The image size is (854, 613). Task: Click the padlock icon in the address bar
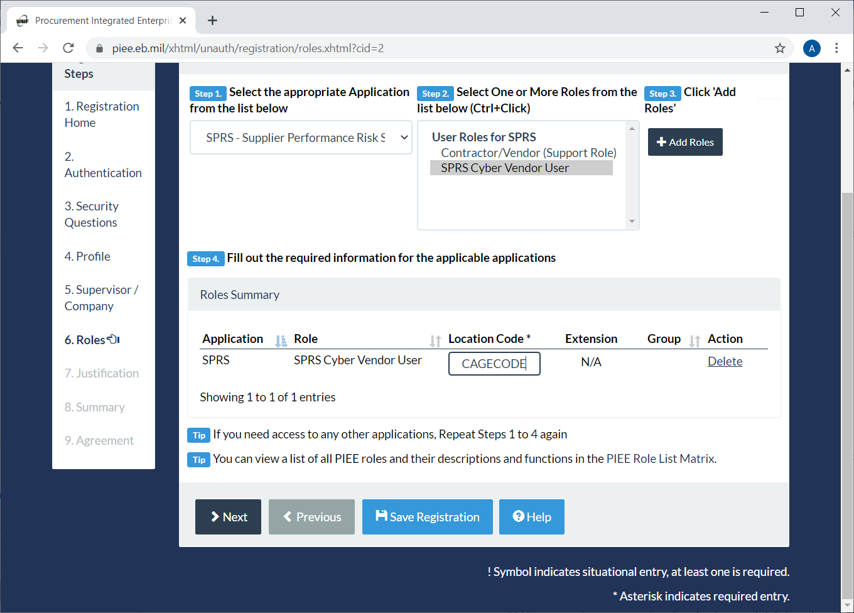[99, 48]
